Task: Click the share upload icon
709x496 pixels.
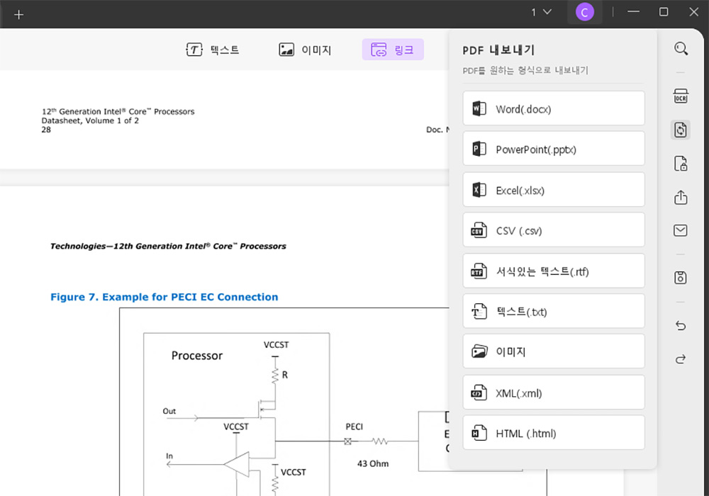Action: pyautogui.click(x=681, y=197)
